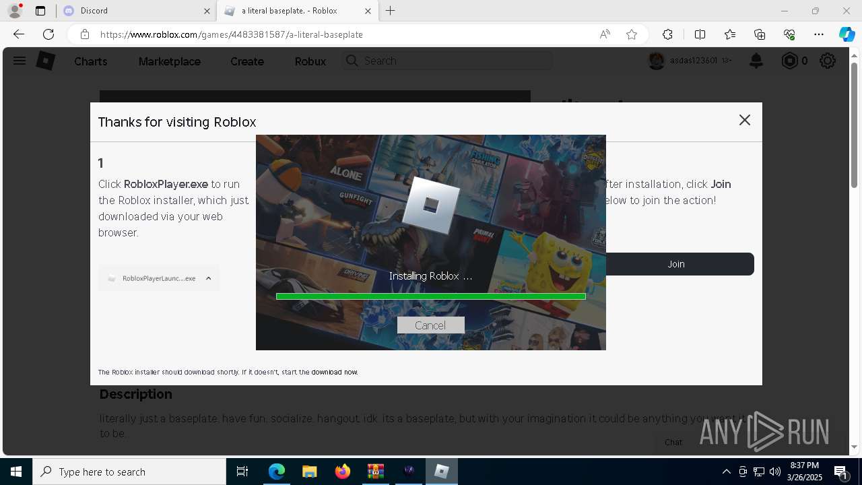
Task: Click the Roblox logo home icon
Action: coord(45,61)
